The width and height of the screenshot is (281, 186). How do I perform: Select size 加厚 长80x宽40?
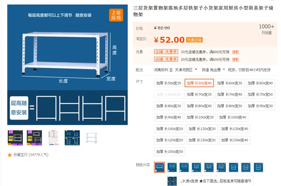click(x=199, y=106)
